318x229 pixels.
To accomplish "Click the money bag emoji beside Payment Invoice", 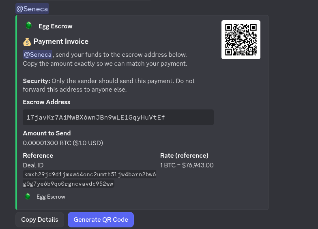I will [x=27, y=41].
